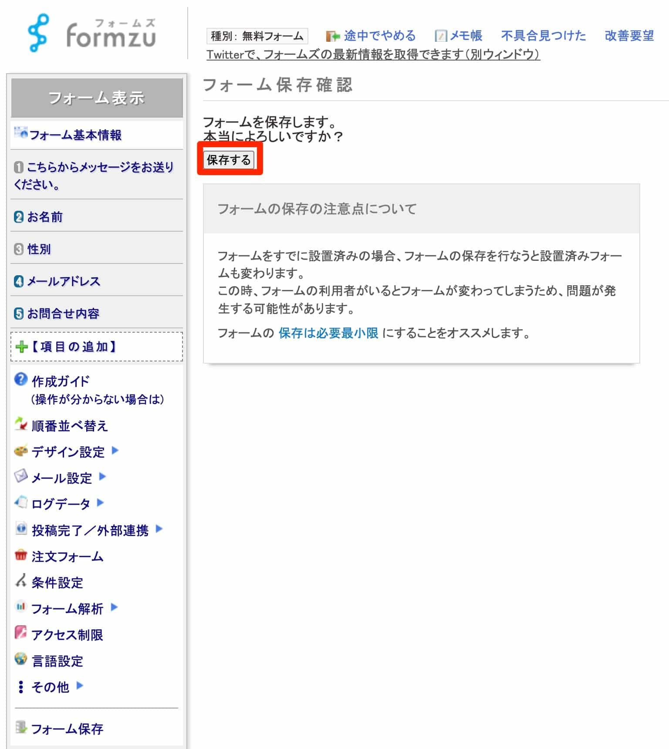669x749 pixels.
Task: Click the フォームの保存の注意点について heading
Action: pos(317,209)
